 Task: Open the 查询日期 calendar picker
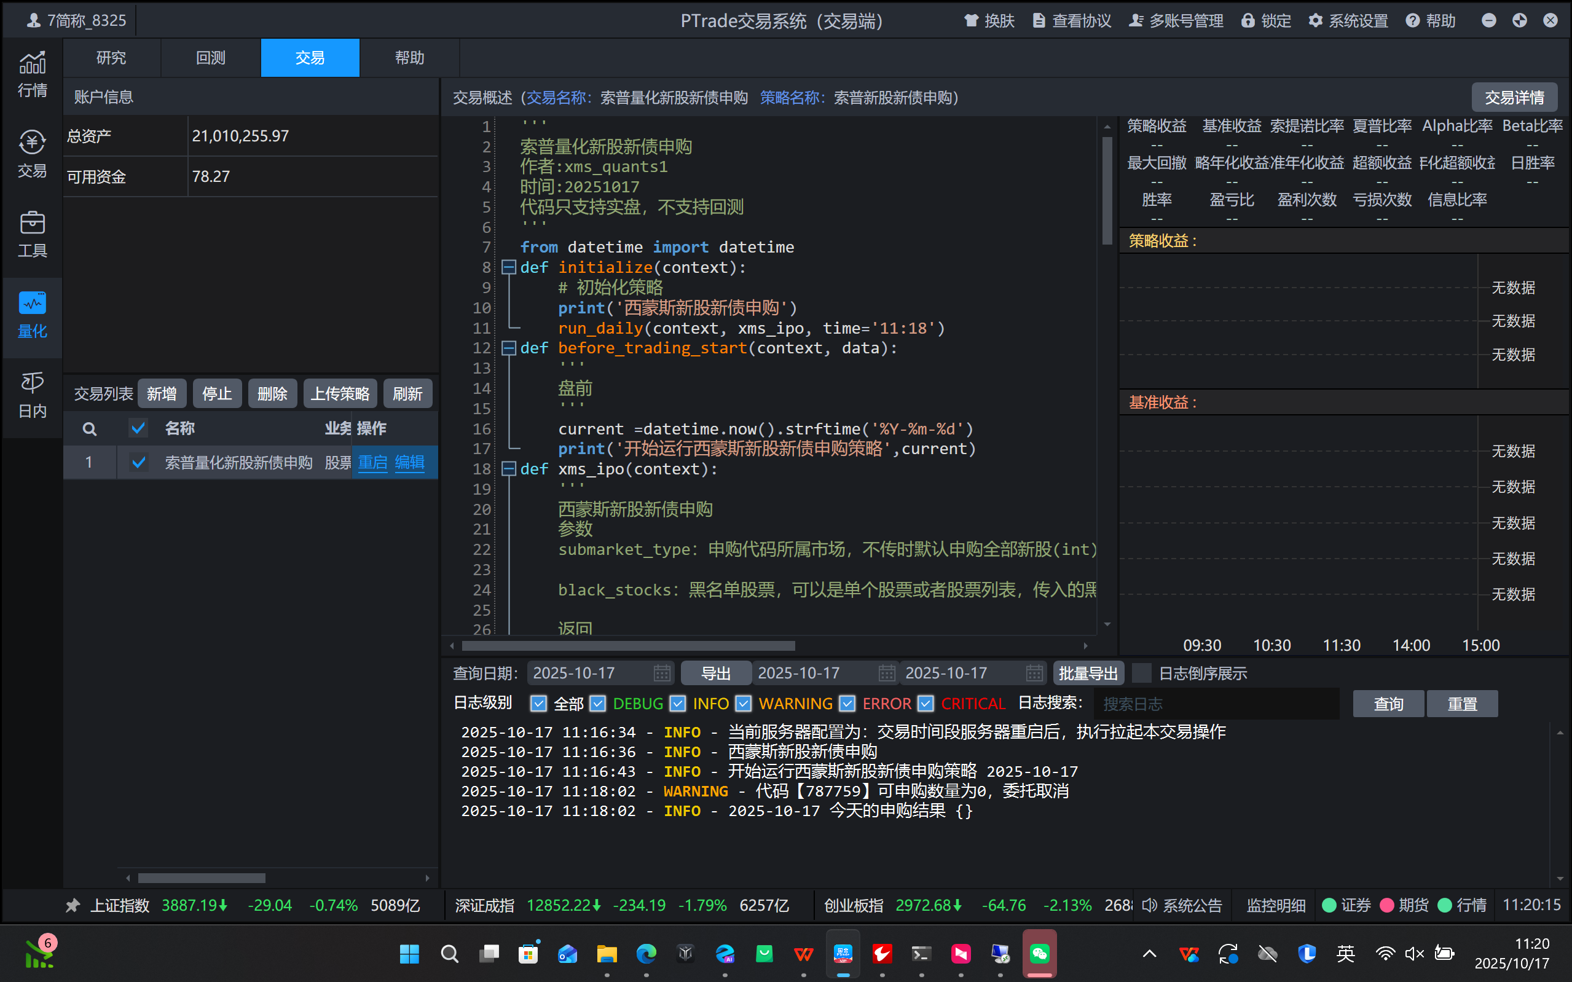pyautogui.click(x=662, y=673)
